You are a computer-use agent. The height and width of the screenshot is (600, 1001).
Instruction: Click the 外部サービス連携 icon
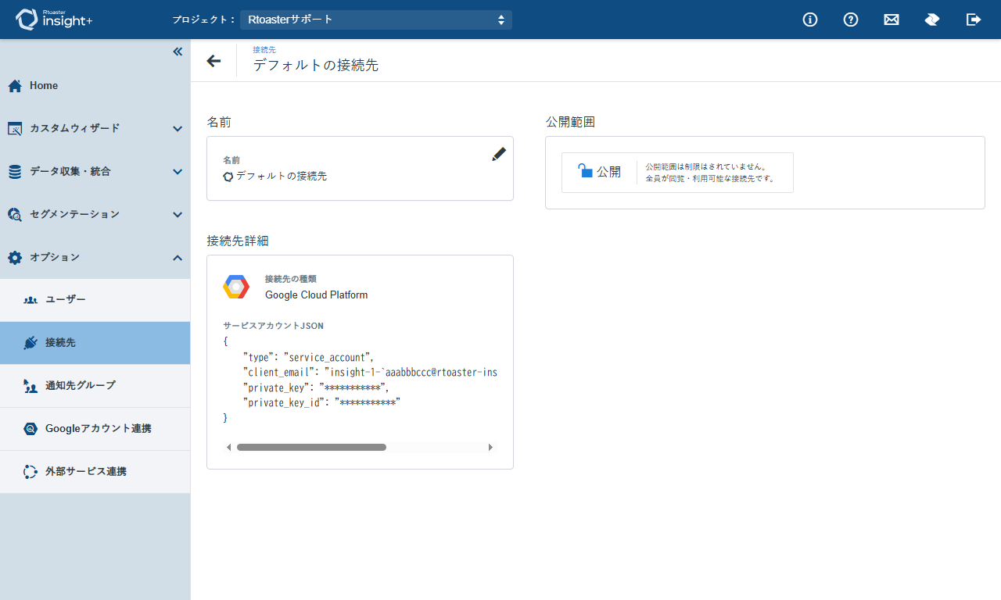(30, 472)
